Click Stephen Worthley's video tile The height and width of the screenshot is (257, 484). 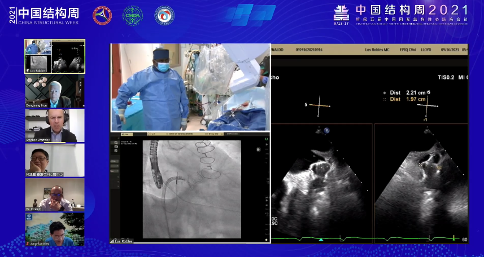pos(55,125)
